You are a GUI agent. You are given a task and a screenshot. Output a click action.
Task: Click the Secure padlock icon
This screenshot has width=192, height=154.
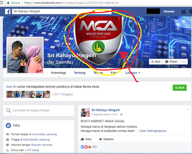coord(8,2)
